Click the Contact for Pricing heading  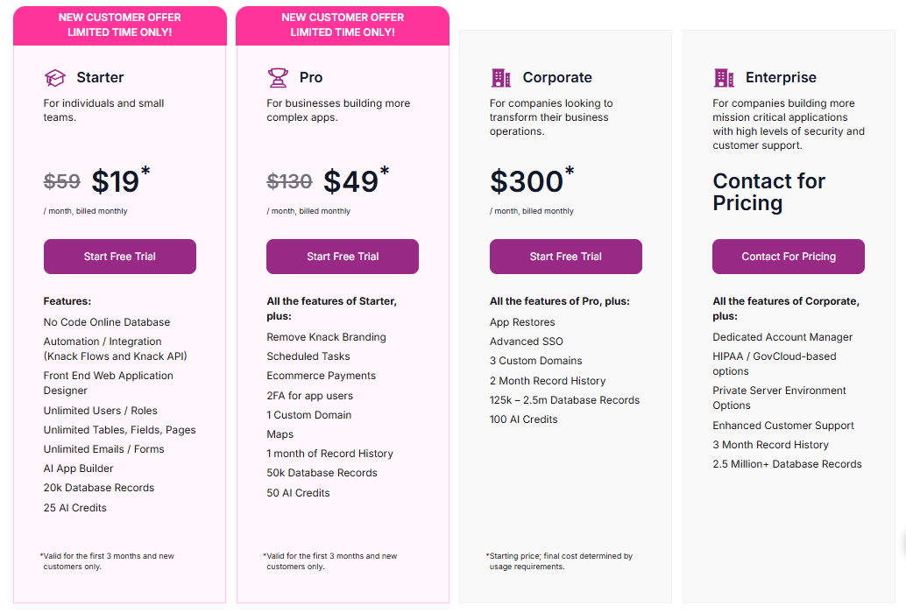pos(769,192)
